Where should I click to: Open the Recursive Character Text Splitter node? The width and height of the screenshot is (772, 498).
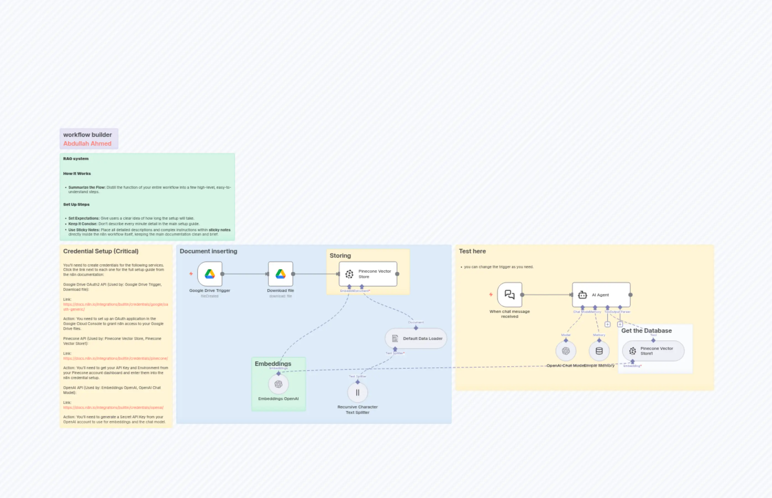(x=358, y=392)
